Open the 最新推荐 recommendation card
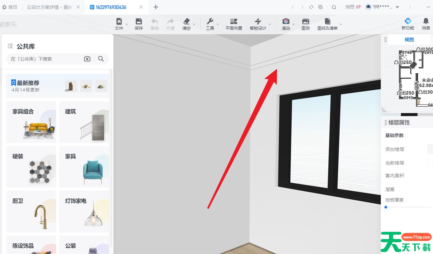The height and width of the screenshot is (254, 433). click(x=58, y=86)
